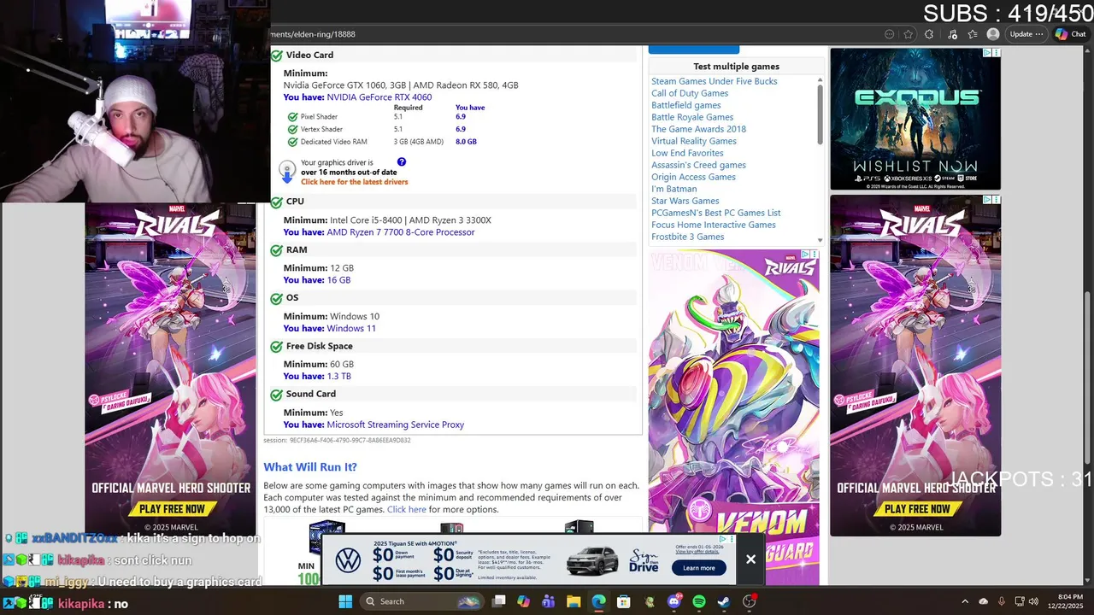Click Learn more on Volkswagen ad
This screenshot has height=615, width=1094.
pyautogui.click(x=698, y=568)
